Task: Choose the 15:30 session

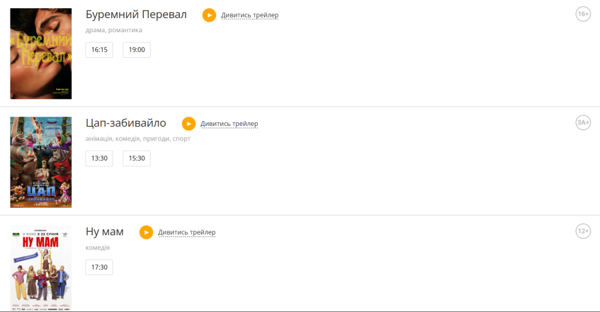Action: click(137, 159)
